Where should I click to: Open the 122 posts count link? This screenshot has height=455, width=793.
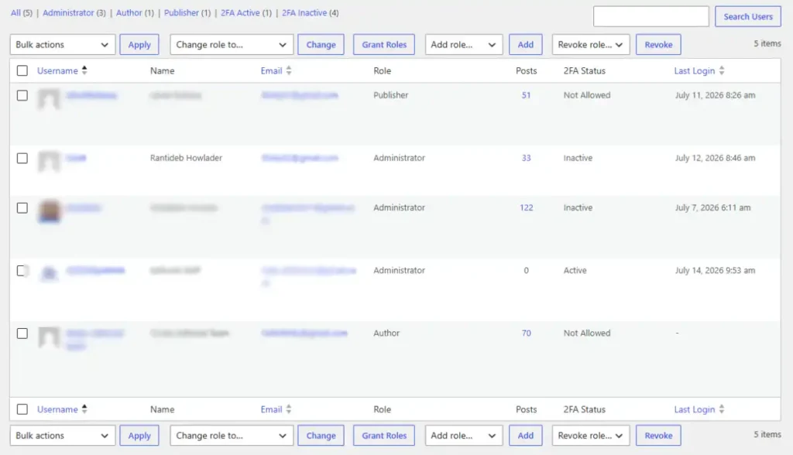526,207
